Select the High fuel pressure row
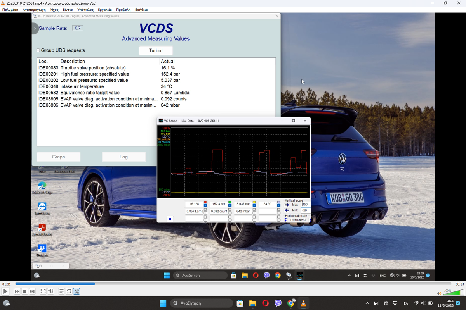The height and width of the screenshot is (310, 466). [x=156, y=74]
